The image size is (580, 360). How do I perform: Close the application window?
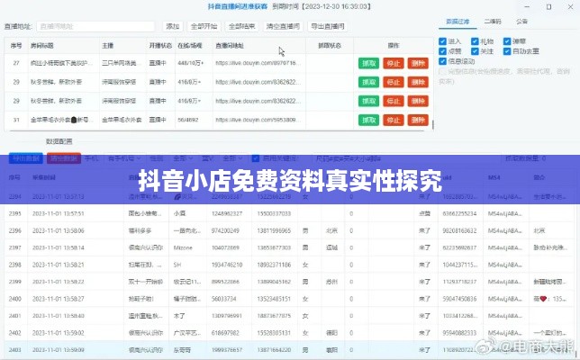(570, 6)
